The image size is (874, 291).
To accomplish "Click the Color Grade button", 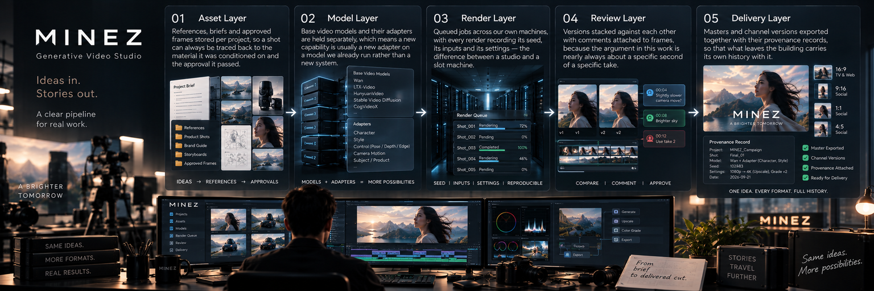I will click(x=628, y=231).
